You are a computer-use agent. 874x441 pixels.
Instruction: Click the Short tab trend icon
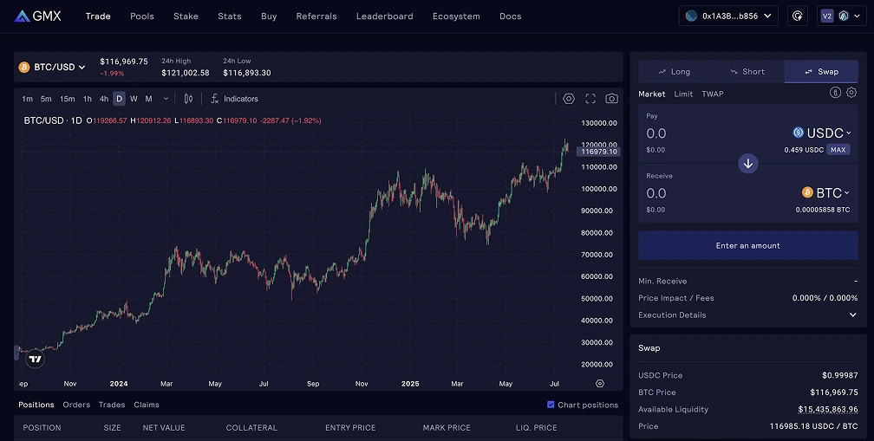[x=734, y=72]
